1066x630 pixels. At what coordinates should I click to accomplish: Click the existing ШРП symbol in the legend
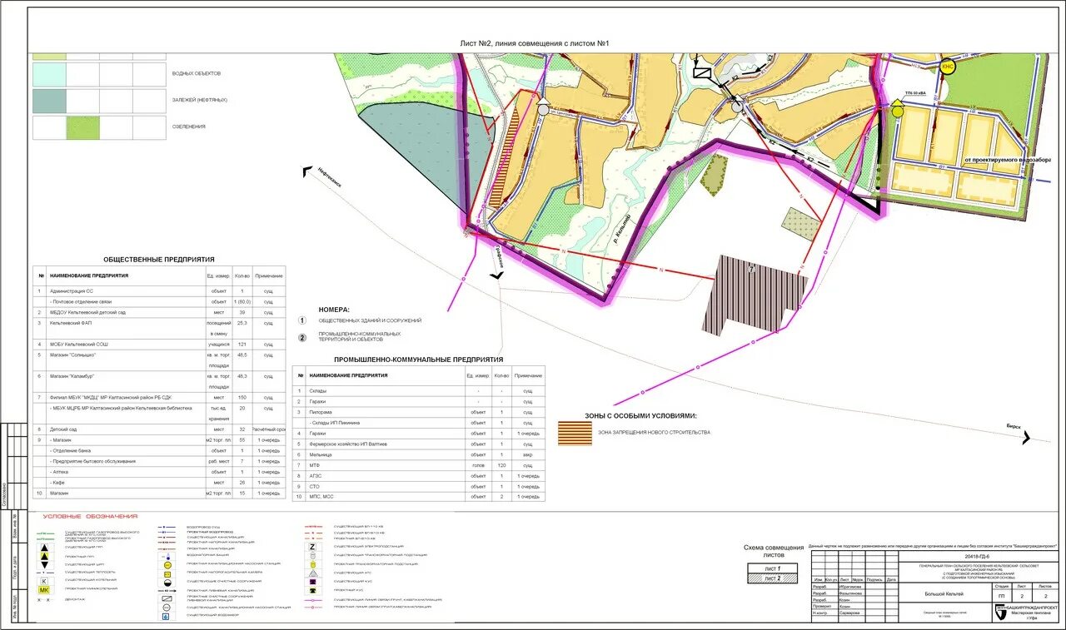(x=44, y=564)
